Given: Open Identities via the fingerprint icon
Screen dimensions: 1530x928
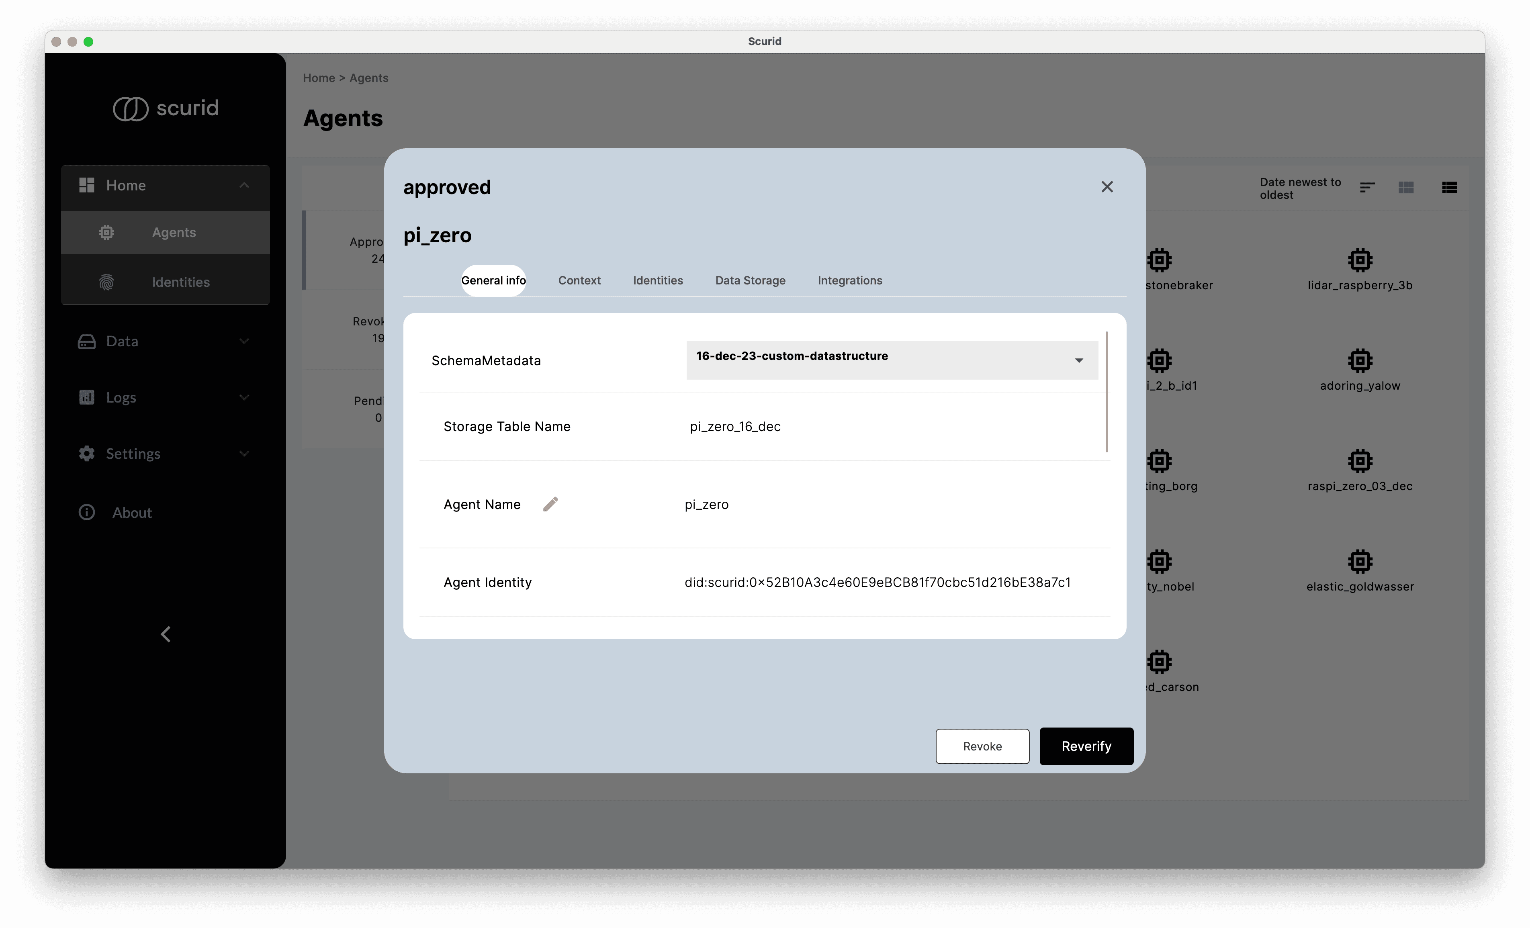Looking at the screenshot, I should point(106,282).
